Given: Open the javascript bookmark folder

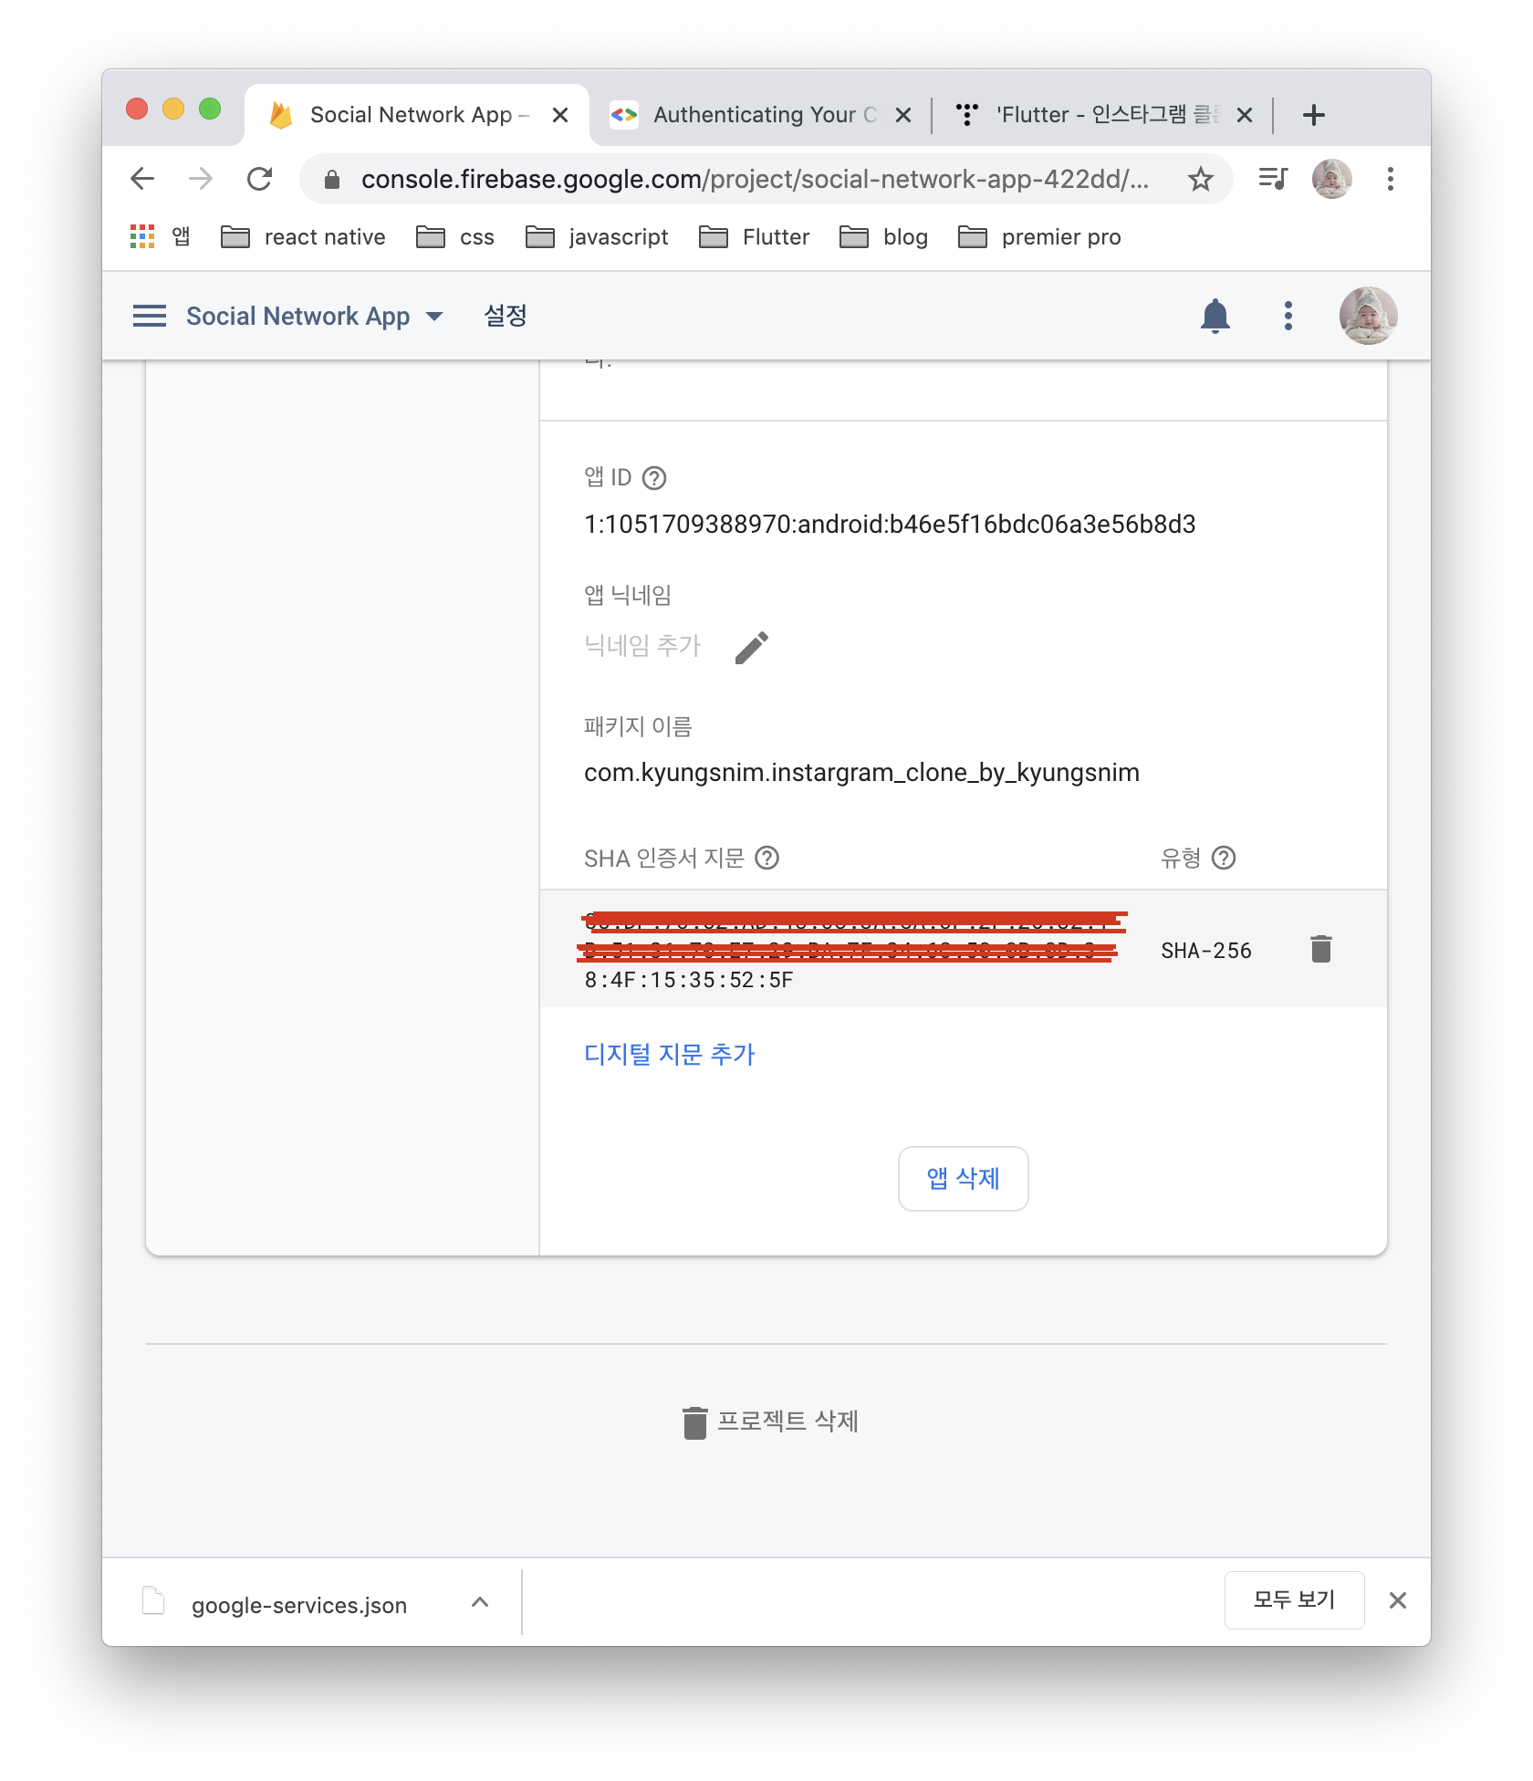Looking at the screenshot, I should [597, 237].
